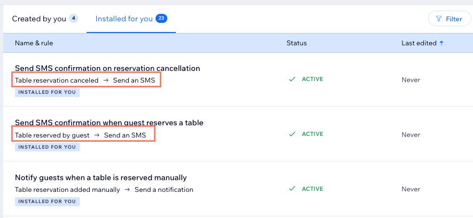Open the Filter options

pyautogui.click(x=449, y=19)
